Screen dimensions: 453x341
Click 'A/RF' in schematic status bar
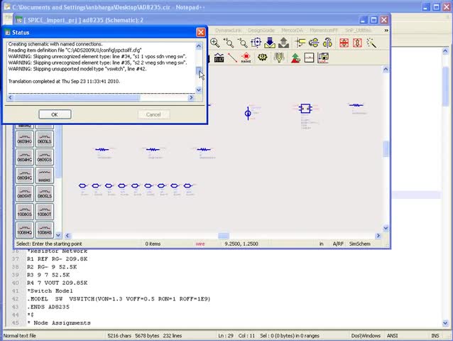coord(338,244)
